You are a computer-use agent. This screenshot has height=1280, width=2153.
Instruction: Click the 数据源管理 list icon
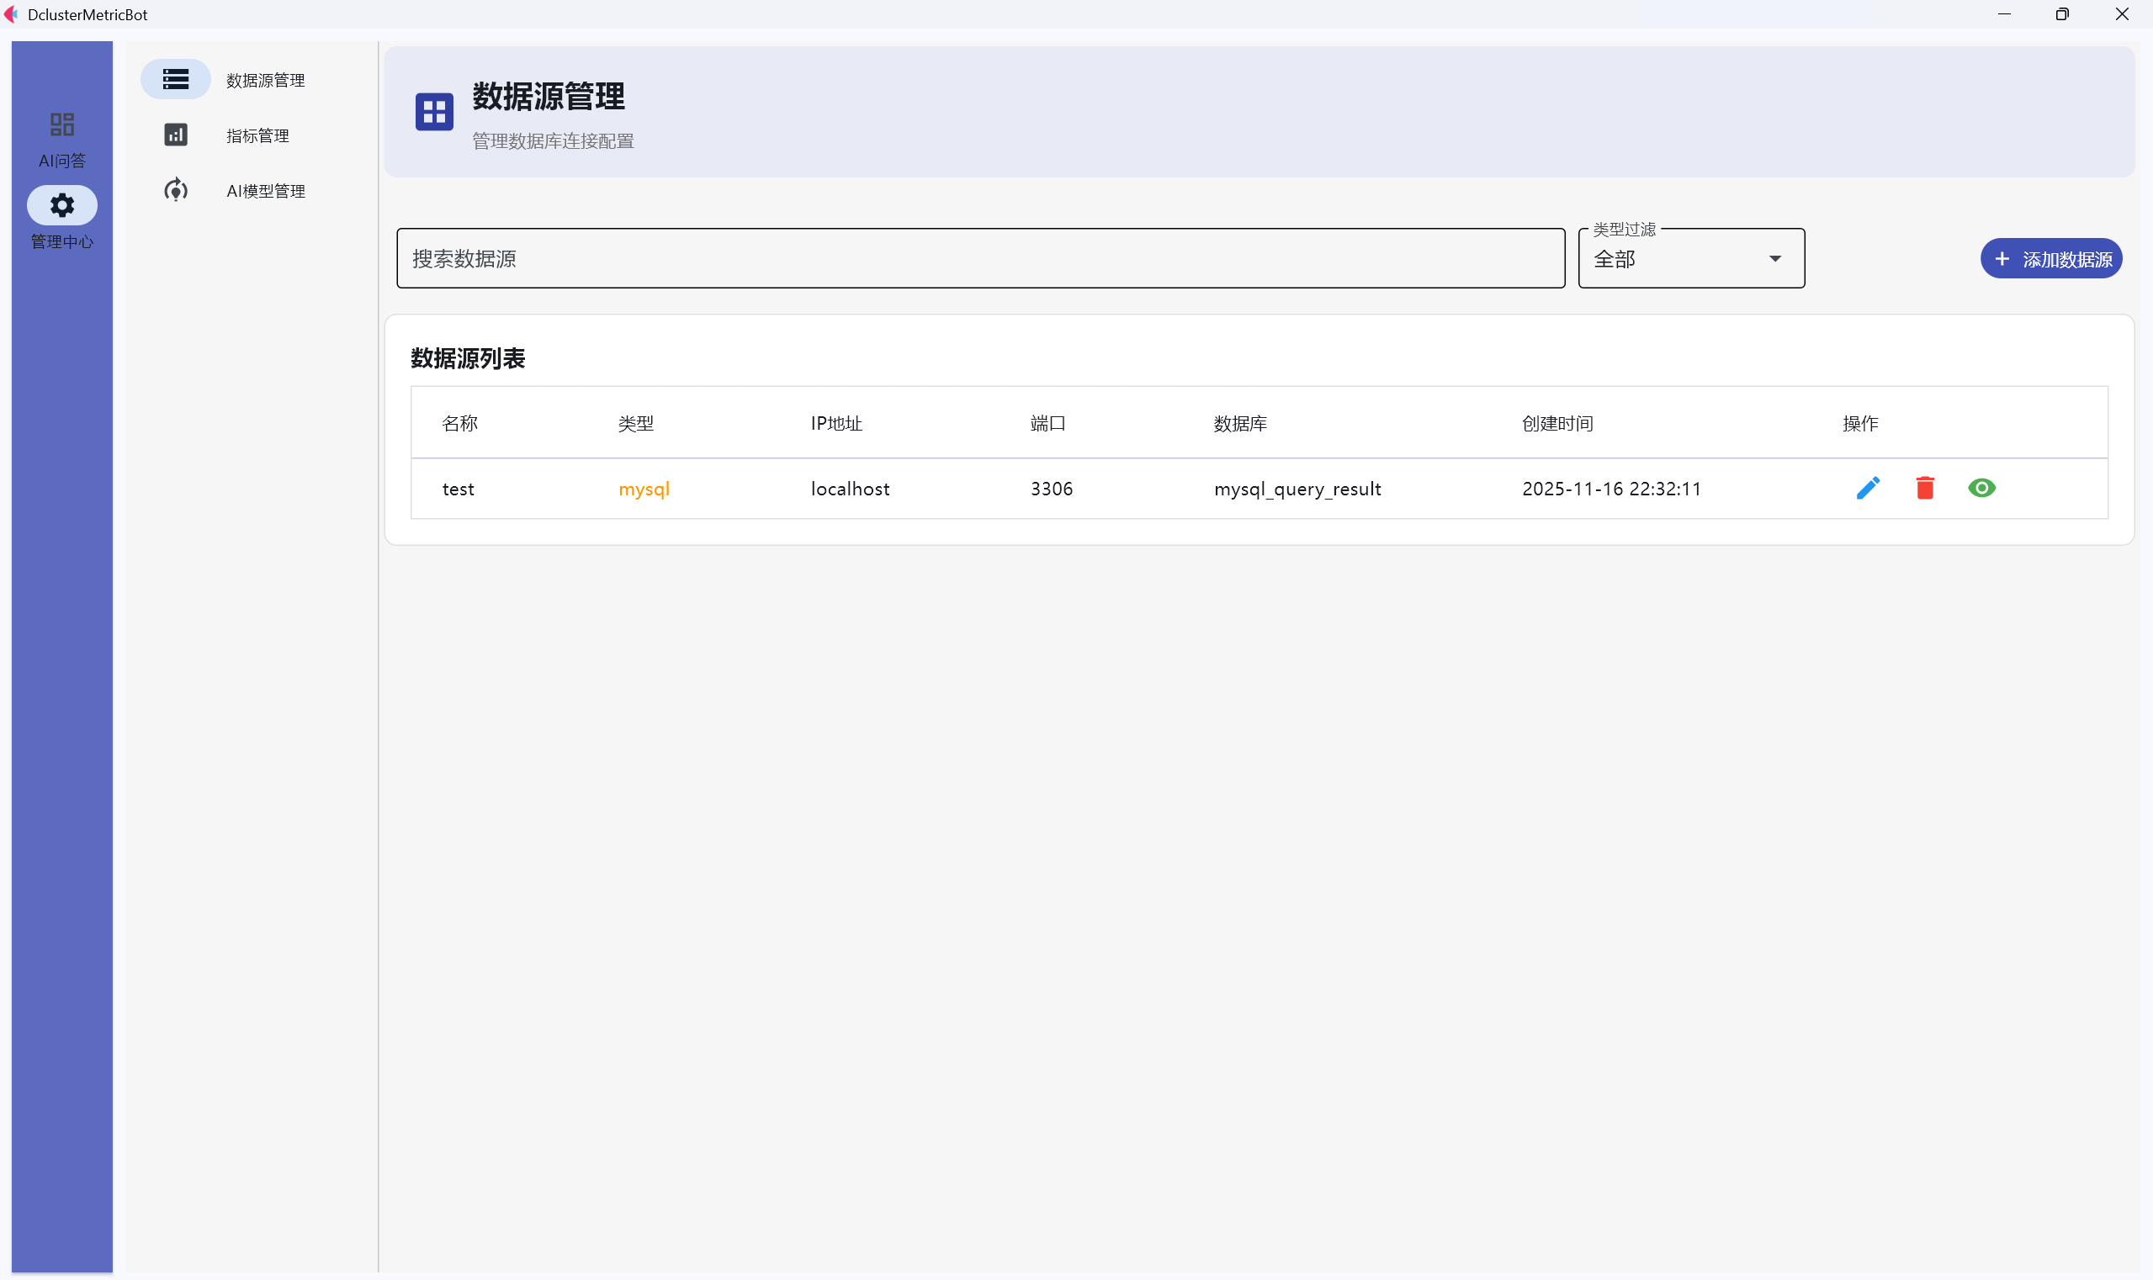coord(175,78)
